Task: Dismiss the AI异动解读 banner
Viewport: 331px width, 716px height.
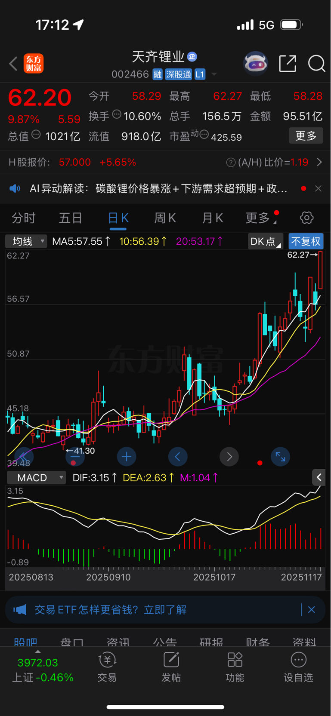Action: coord(318,188)
